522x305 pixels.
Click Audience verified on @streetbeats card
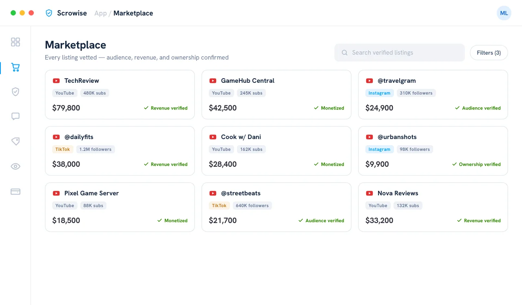[321, 221]
